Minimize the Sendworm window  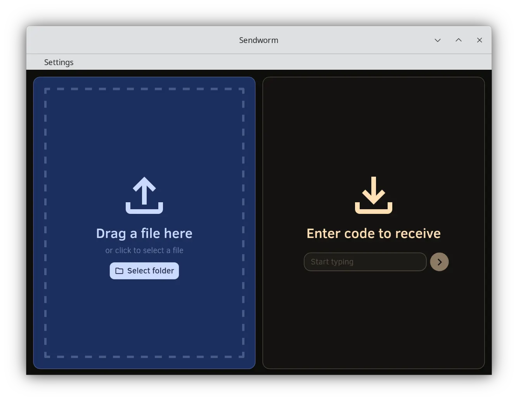[438, 40]
